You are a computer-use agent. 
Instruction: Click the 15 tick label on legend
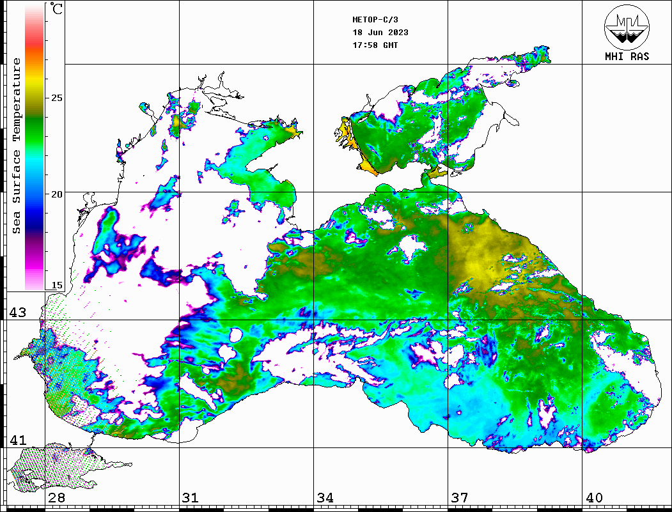(56, 285)
